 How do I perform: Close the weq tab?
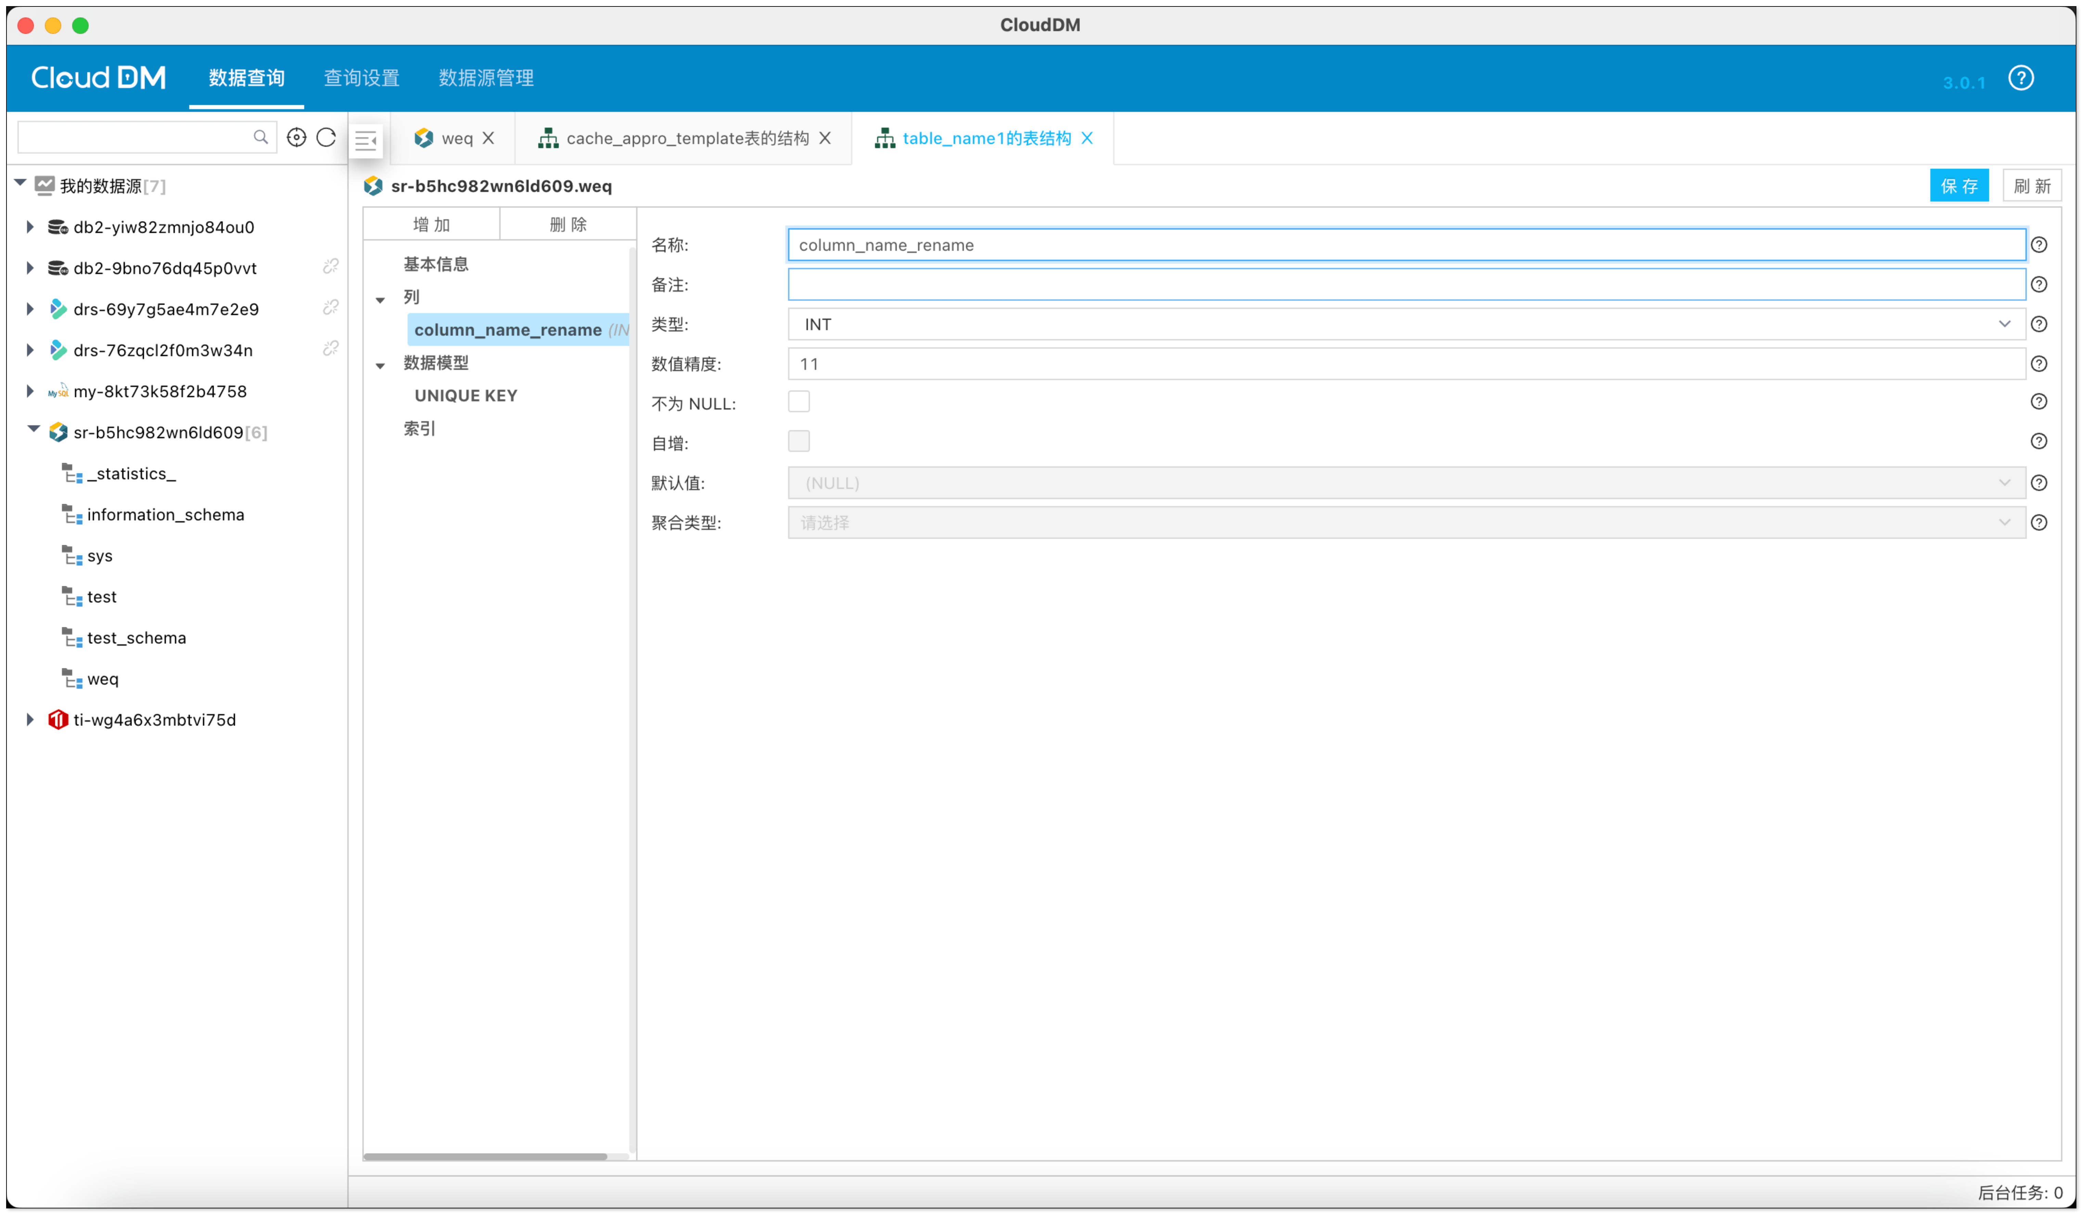tap(488, 138)
